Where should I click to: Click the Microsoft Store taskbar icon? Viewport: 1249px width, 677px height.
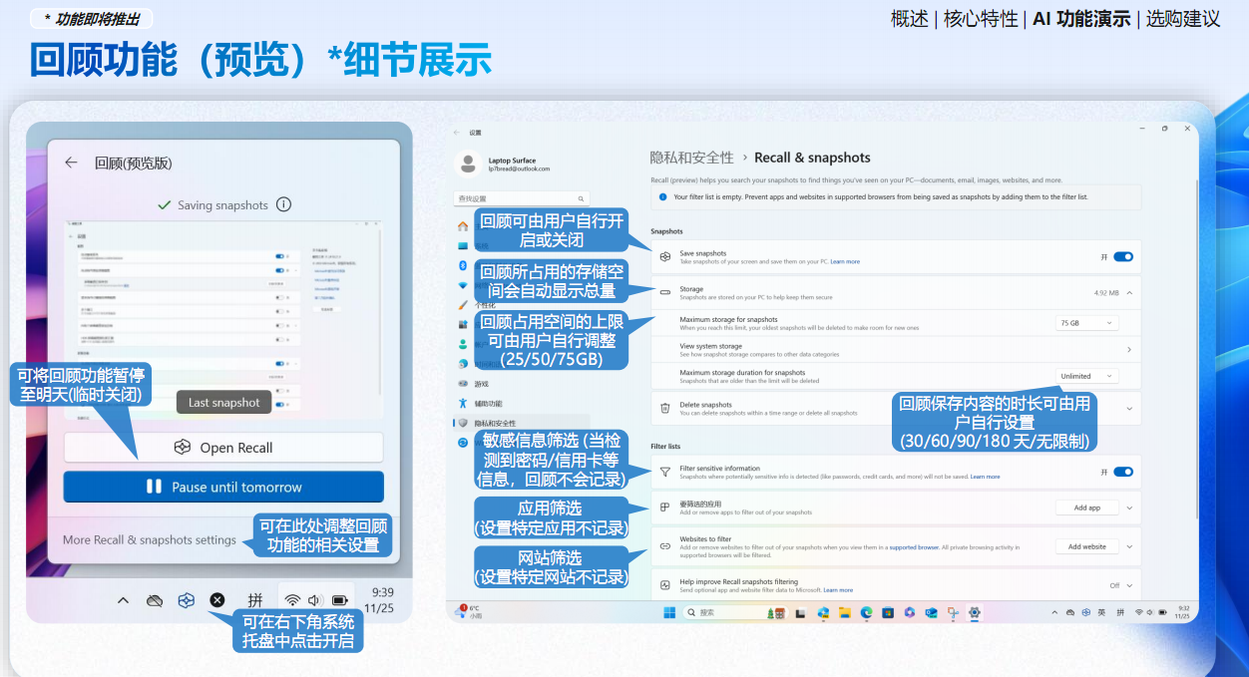tap(888, 612)
